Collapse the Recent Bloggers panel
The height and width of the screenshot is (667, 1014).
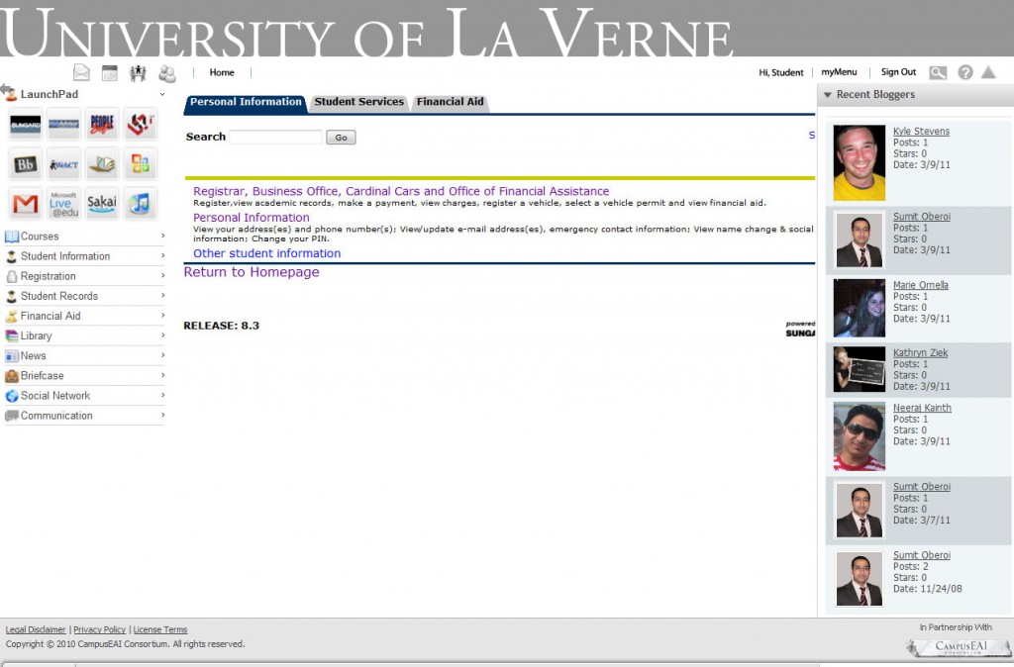click(828, 95)
